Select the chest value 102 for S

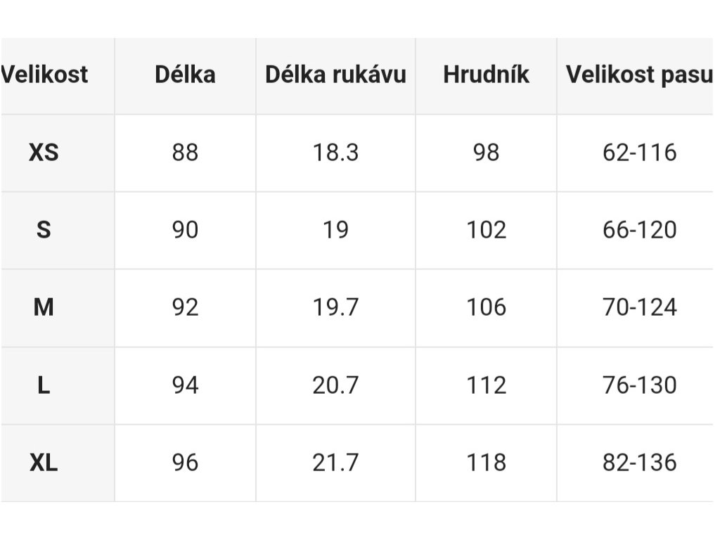coord(486,230)
